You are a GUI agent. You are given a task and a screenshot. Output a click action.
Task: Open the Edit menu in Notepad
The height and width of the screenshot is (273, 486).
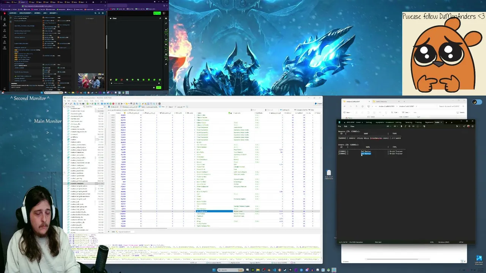click(345, 126)
